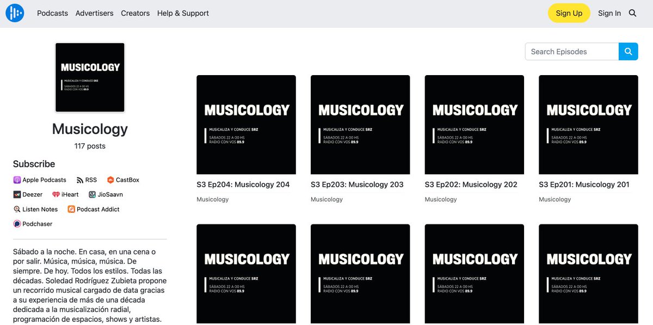Click the Audioboom logo icon
The width and height of the screenshot is (653, 325).
(x=15, y=13)
